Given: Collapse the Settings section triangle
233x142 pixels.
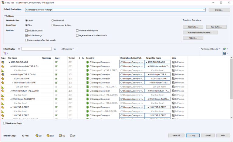Looking at the screenshot, I should pos(5,16).
